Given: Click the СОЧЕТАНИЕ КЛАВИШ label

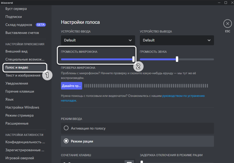Looking at the screenshot, I should click(76, 155).
